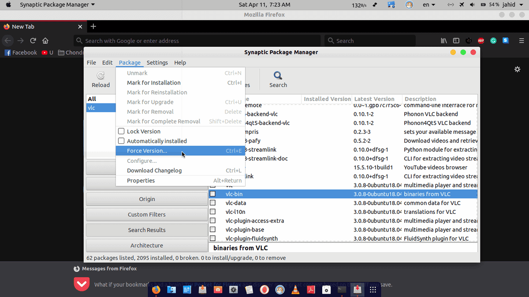The image size is (529, 297).
Task: Click Firefox reload page icon
Action: click(33, 40)
